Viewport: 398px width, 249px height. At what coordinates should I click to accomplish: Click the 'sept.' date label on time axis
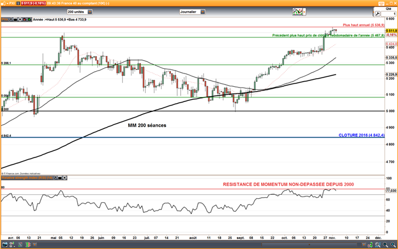pos(241,238)
